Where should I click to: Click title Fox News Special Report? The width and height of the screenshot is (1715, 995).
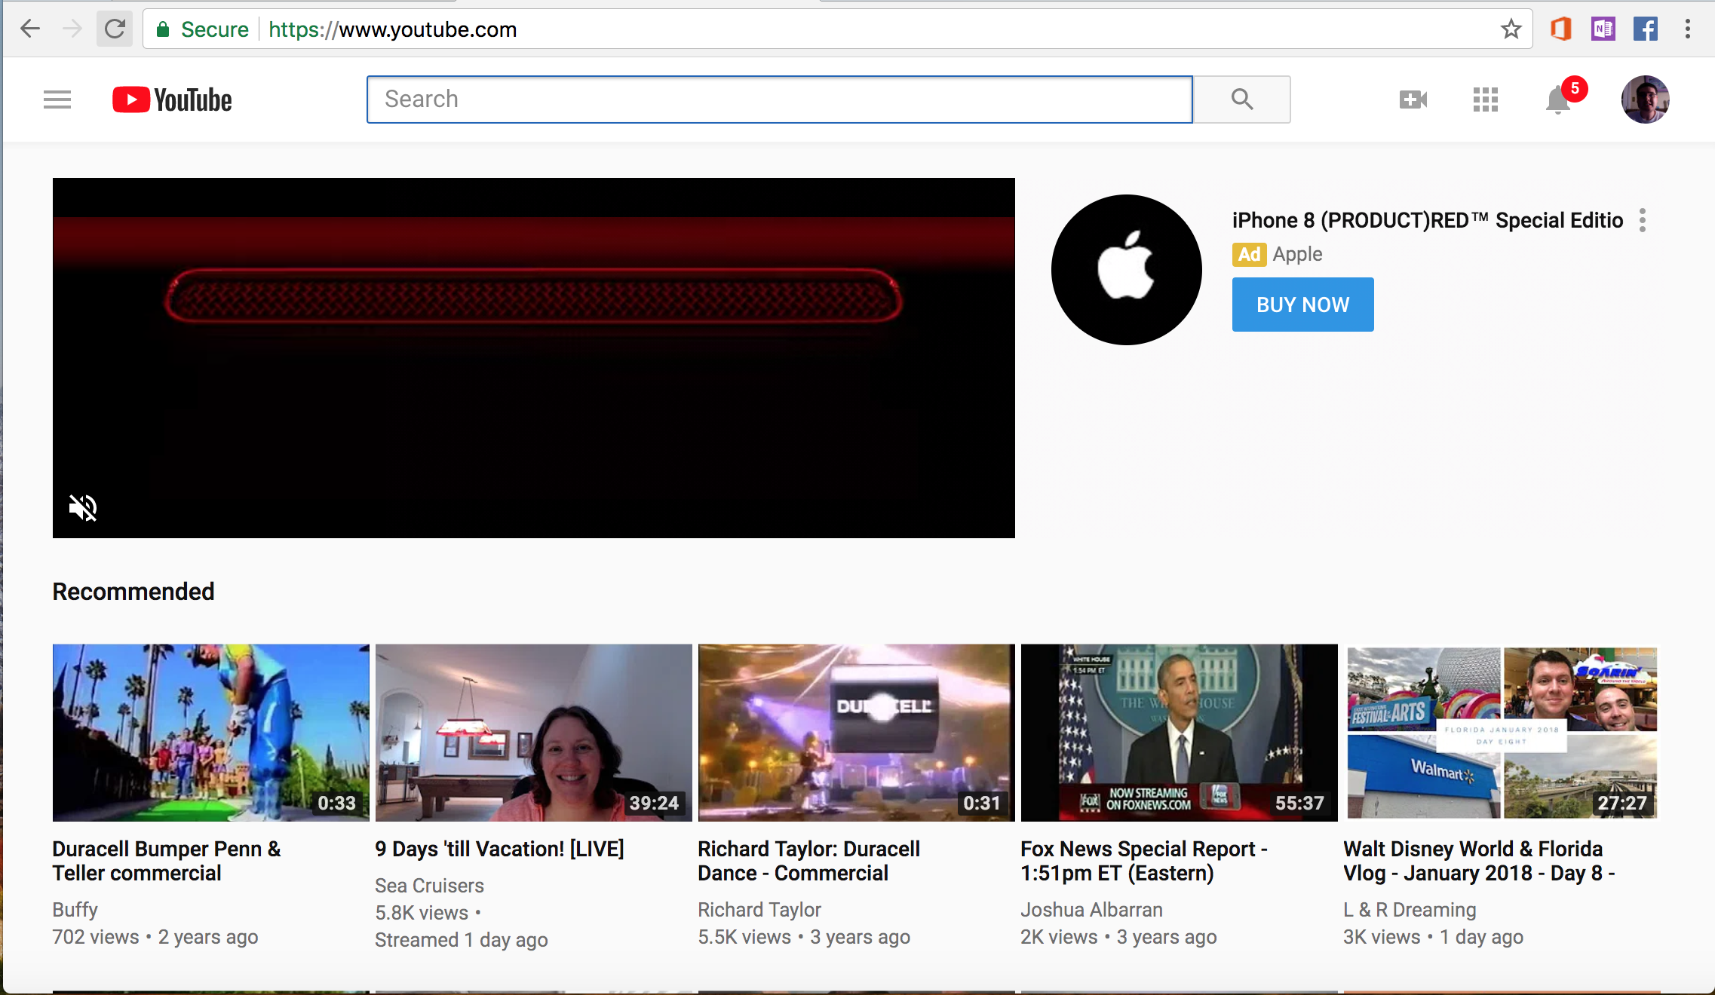click(x=1144, y=861)
